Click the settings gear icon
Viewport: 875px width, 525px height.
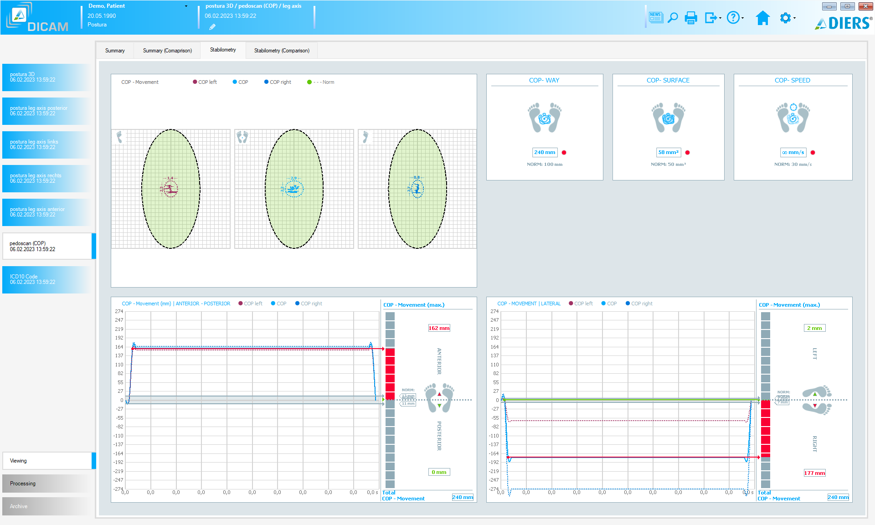coord(785,18)
